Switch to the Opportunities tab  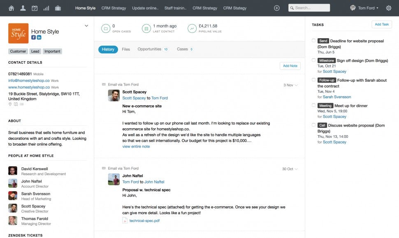[149, 49]
